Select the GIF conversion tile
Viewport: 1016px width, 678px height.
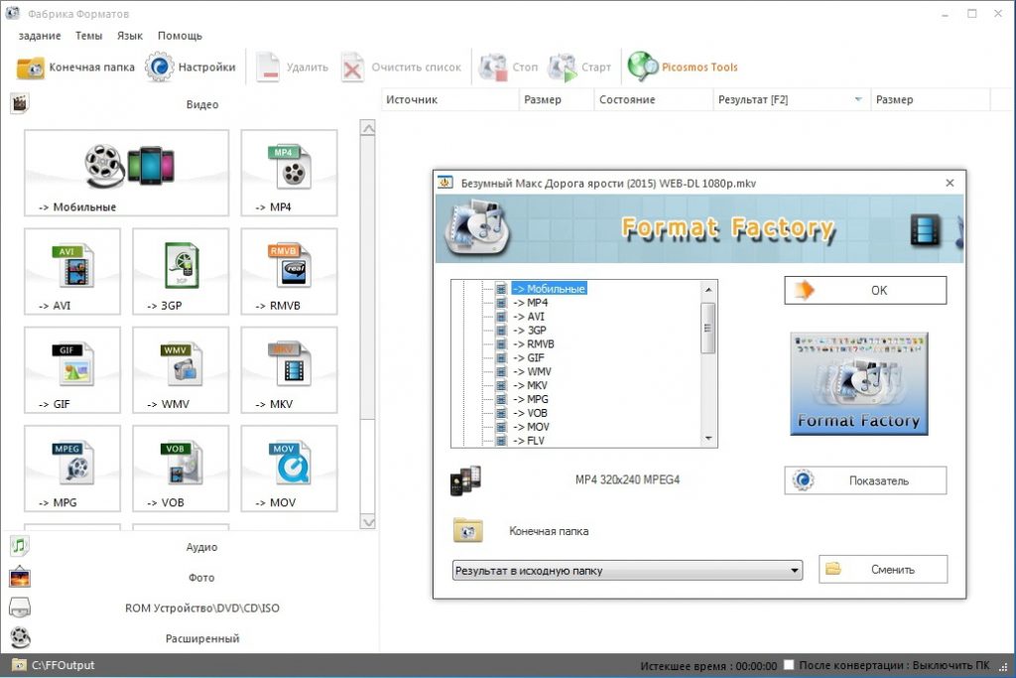click(x=71, y=369)
